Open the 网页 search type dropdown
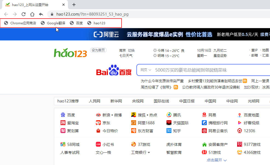Image resolution: width=270 pixels, height=165 pixels. [146, 70]
